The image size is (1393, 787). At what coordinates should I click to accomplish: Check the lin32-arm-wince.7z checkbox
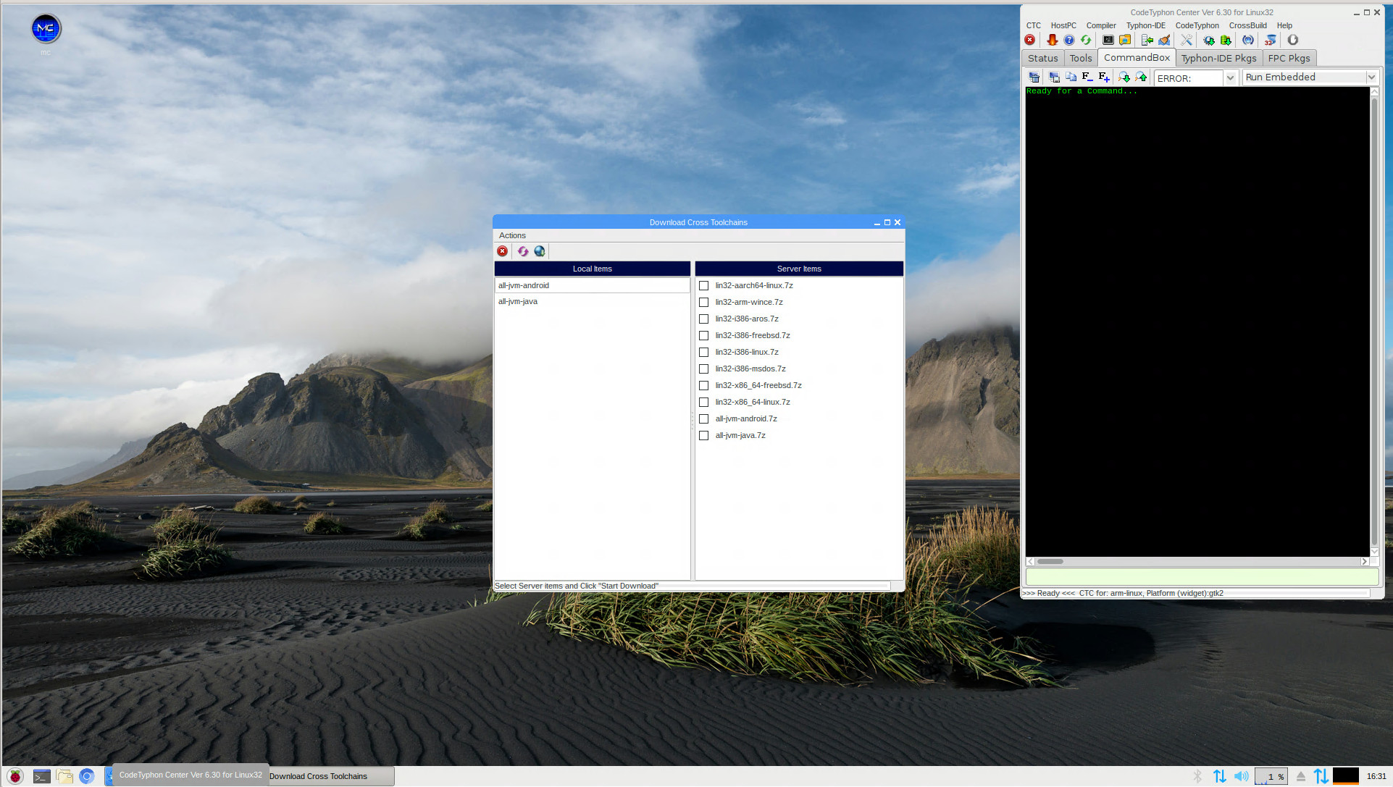703,303
